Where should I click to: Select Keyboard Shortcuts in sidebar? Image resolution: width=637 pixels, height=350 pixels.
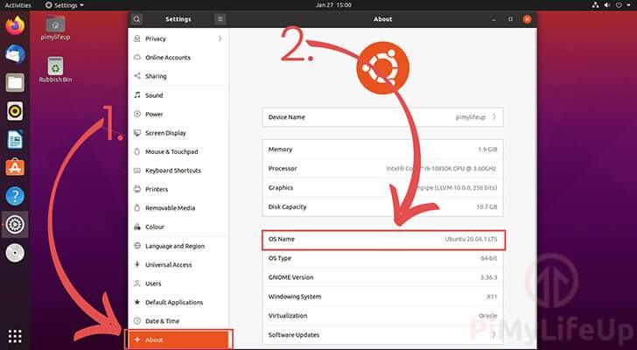click(x=178, y=171)
